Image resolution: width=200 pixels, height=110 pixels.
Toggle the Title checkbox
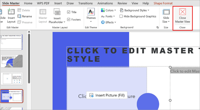[x=69, y=12]
